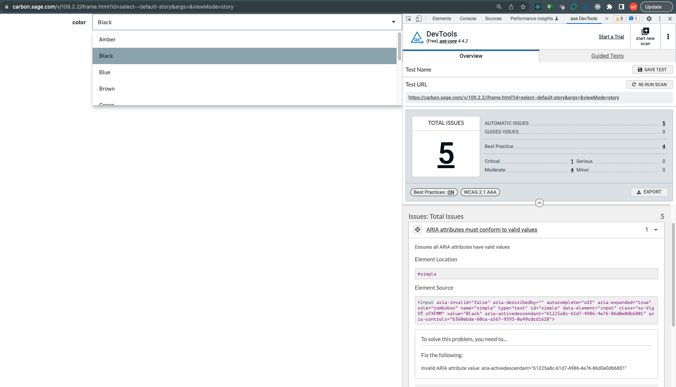Viewport: 676px width, 387px height.
Task: Open the axe DevTools logo panel
Action: click(417, 37)
